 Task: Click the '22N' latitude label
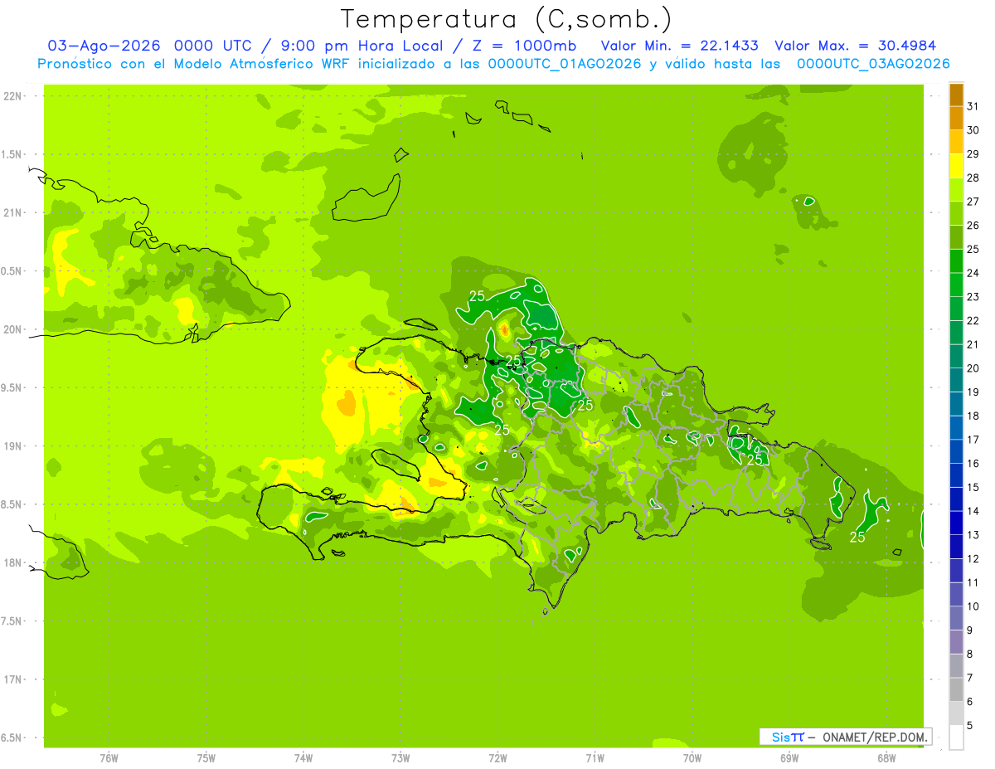(x=13, y=96)
